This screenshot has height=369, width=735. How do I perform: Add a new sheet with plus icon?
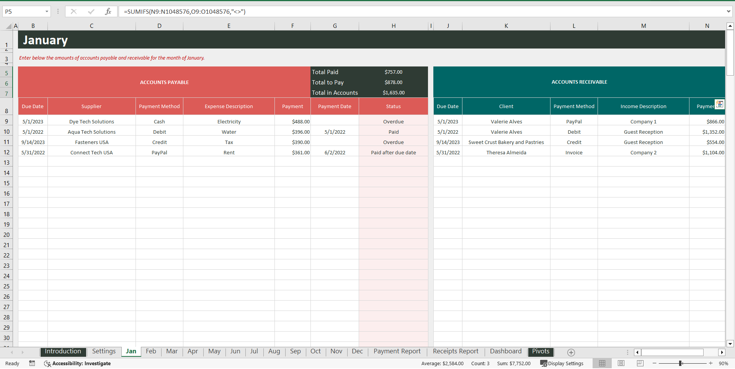571,352
